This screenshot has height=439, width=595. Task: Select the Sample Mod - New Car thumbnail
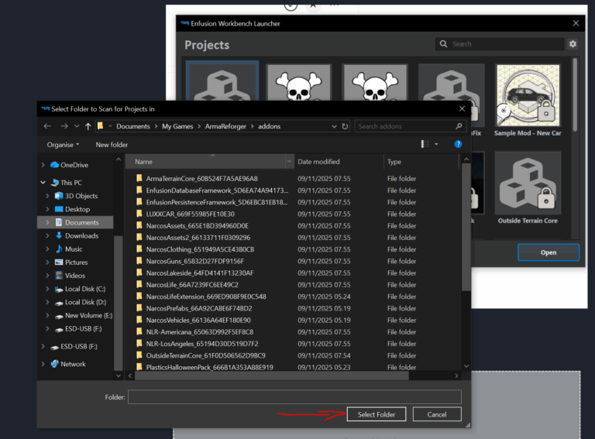pos(527,96)
